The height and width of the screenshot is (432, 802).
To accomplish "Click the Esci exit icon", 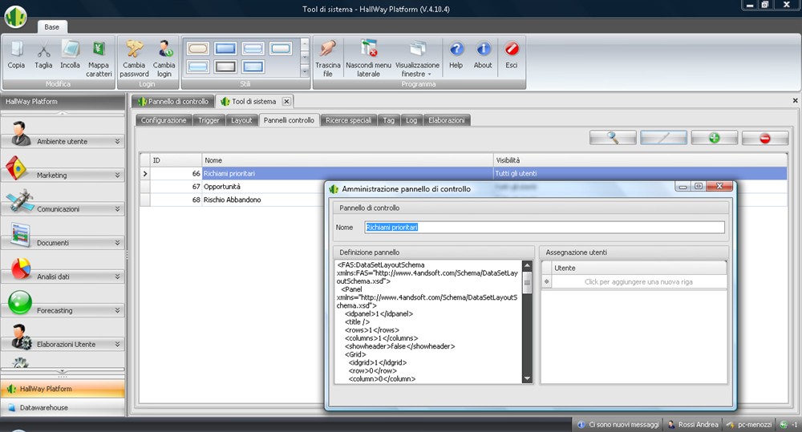I will (512, 49).
